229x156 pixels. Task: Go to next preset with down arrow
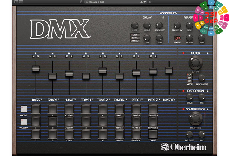pos(145,2)
